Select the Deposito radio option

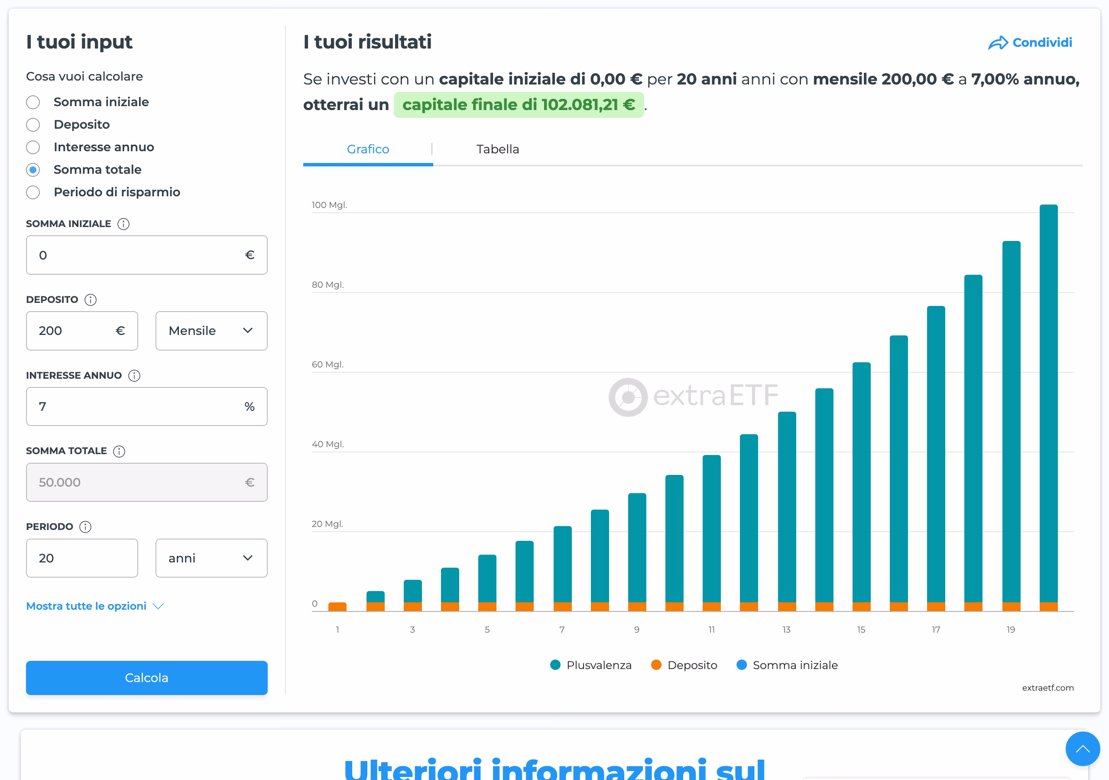click(x=33, y=125)
